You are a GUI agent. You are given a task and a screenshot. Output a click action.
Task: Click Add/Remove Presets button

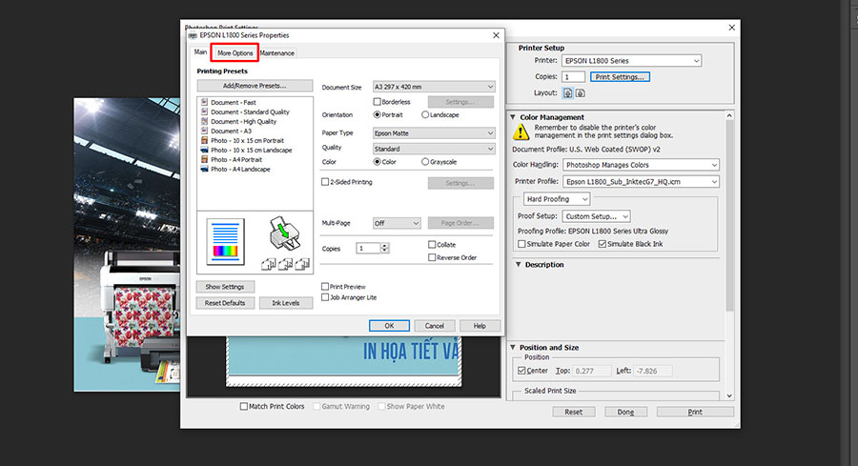(255, 86)
